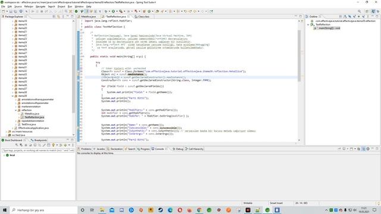
Task: Click the Package Explorer vertical scrollbar
Action: point(73,84)
